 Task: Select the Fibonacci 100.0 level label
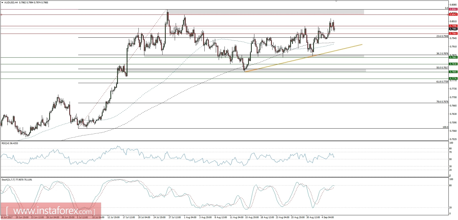445,127
